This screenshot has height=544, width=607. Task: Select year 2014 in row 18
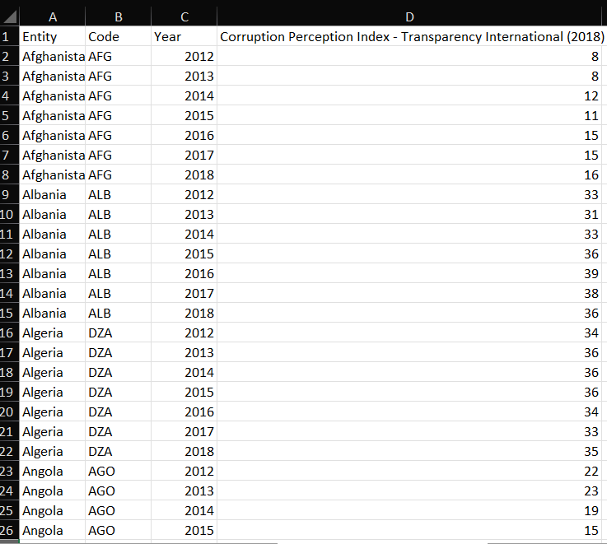[x=184, y=372]
